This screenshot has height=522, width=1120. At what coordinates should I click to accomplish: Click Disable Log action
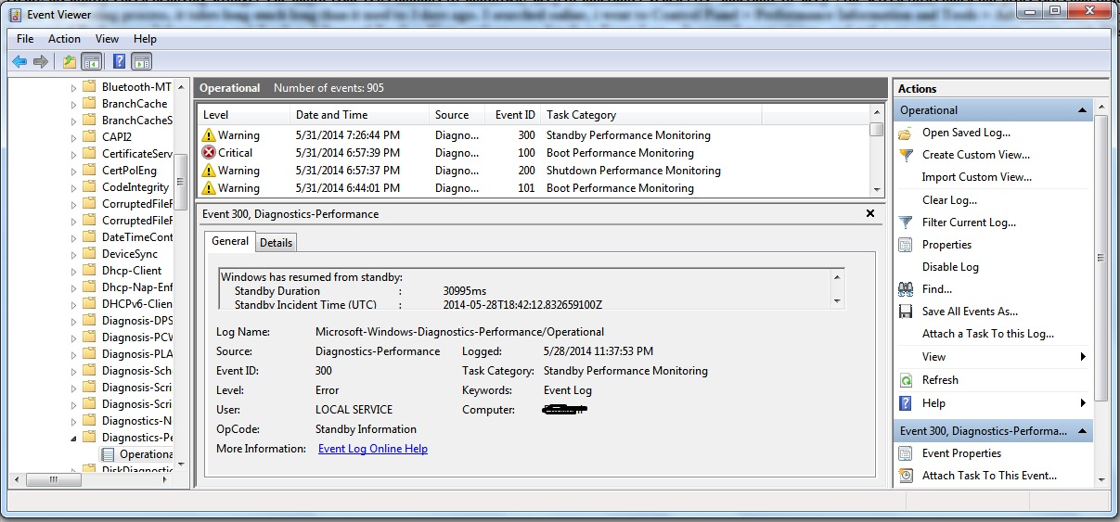point(950,267)
